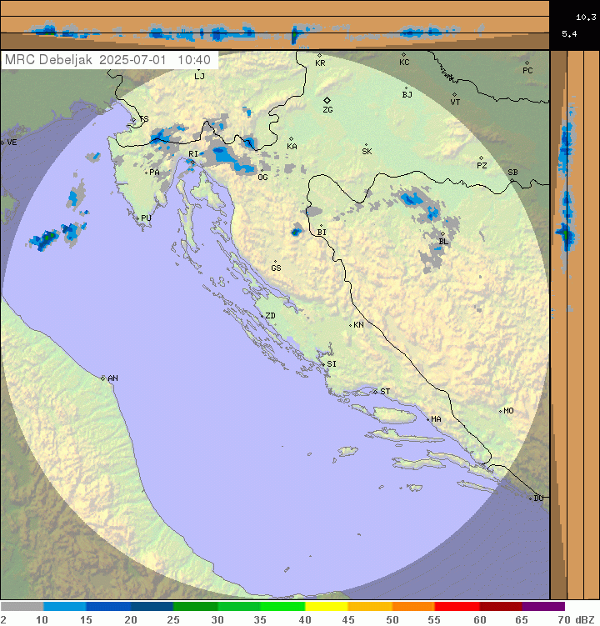Click the "5.4" height value at top right
This screenshot has width=600, height=626.
(569, 34)
